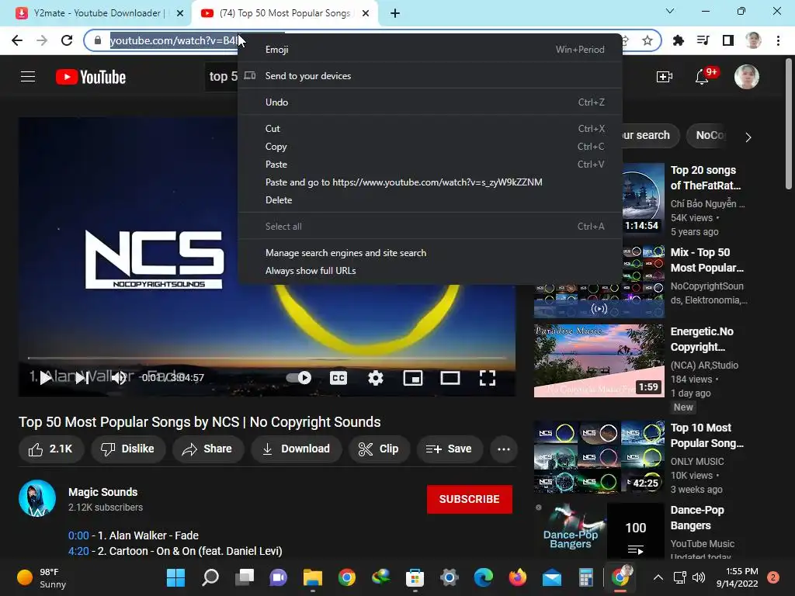The height and width of the screenshot is (596, 795).
Task: Open a new browser tab
Action: pos(395,13)
